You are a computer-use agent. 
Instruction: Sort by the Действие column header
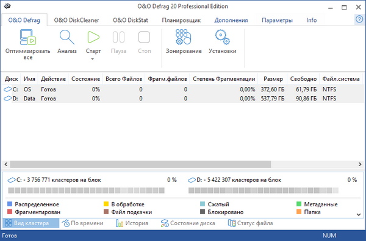[x=53, y=79]
